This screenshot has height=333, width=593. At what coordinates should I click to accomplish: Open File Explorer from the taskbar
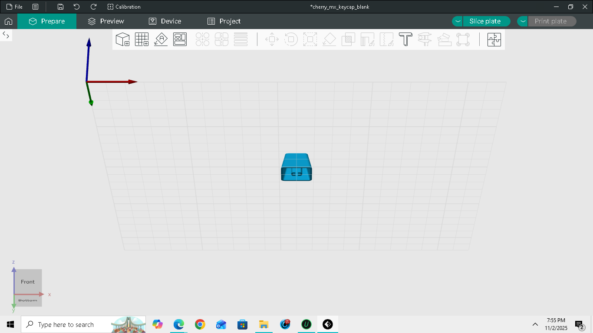tap(264, 324)
